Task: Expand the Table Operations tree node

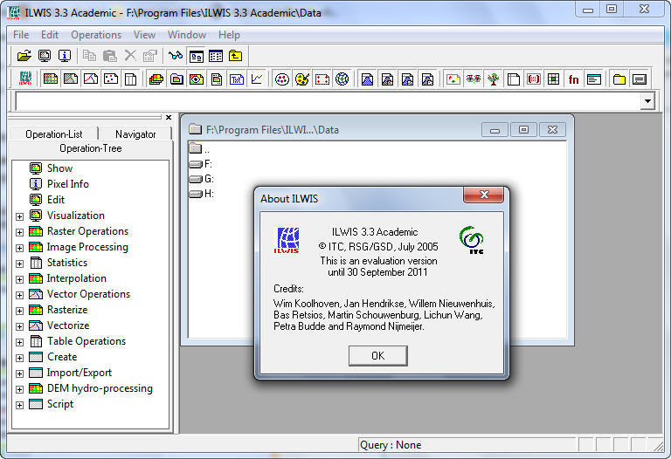Action: 20,342
